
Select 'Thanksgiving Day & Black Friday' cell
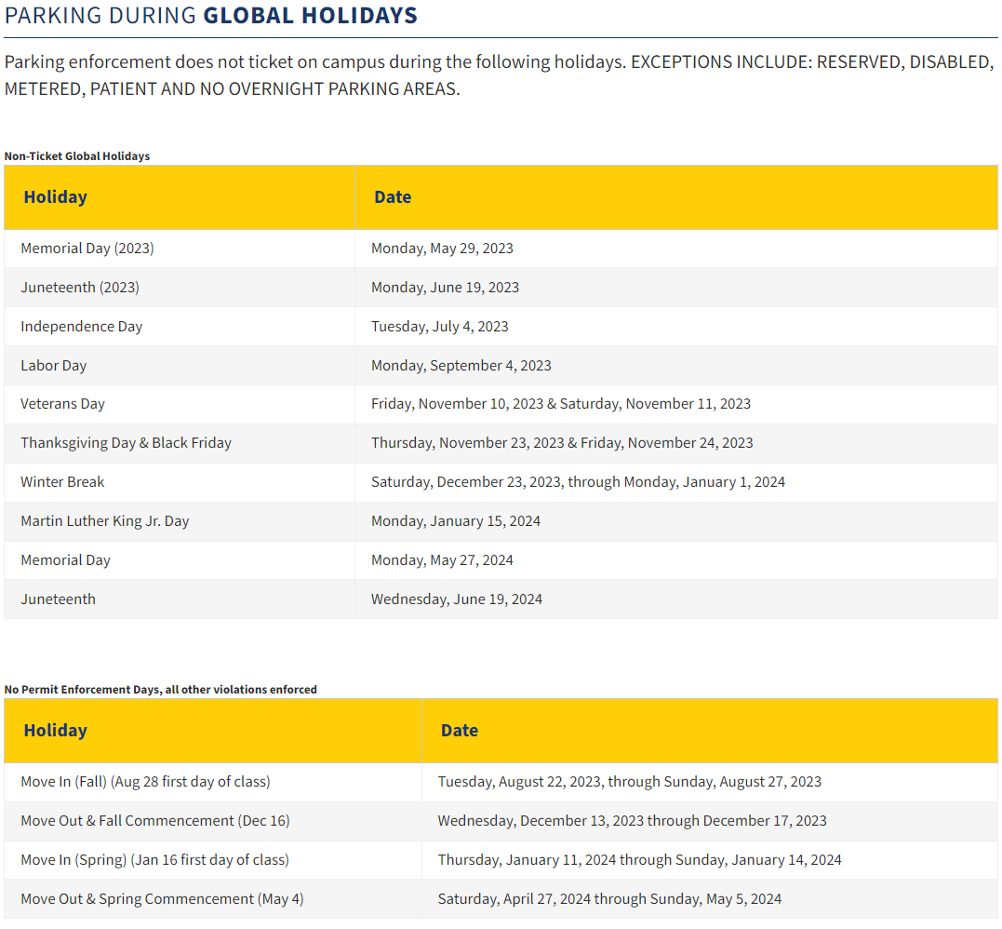pos(127,443)
